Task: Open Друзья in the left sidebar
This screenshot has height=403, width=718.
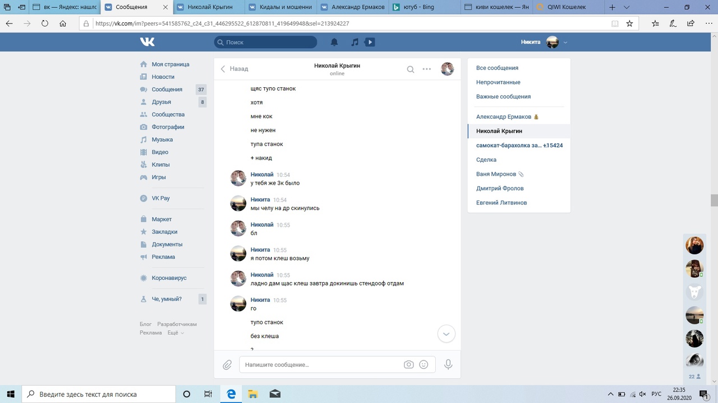Action: coord(161,102)
